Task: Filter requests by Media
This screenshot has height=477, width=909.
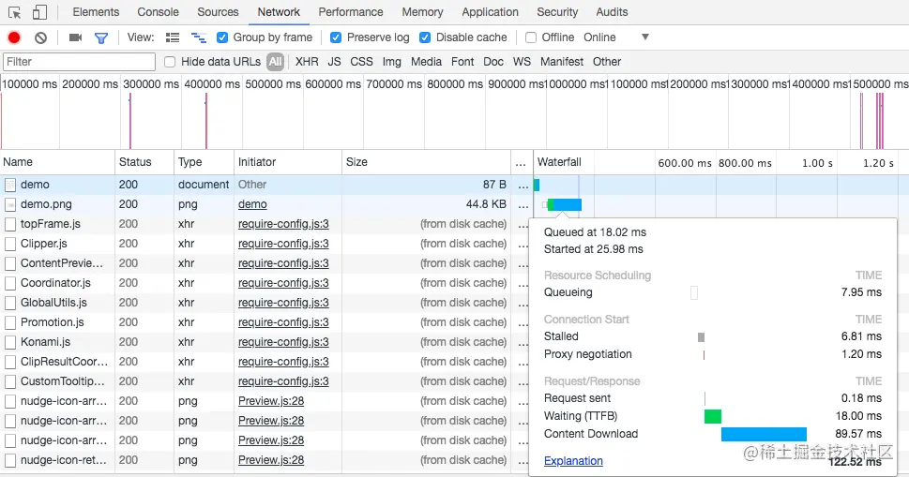Action: pyautogui.click(x=426, y=62)
